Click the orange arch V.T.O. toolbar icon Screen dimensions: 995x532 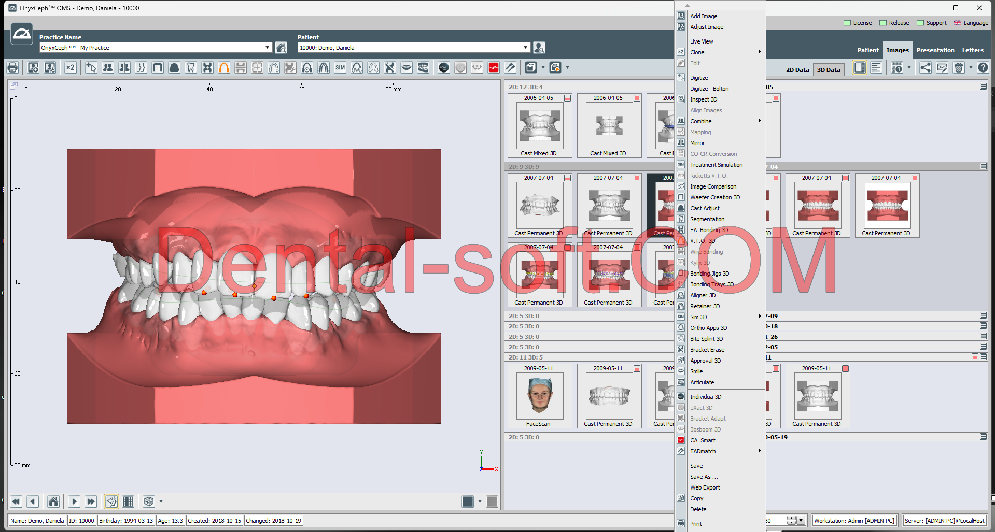tap(224, 68)
